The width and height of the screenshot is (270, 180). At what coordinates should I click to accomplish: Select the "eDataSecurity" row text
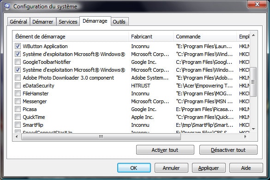pyautogui.click(x=38, y=86)
